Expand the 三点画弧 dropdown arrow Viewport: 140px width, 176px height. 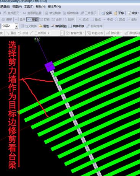pyautogui.click(x=48, y=33)
